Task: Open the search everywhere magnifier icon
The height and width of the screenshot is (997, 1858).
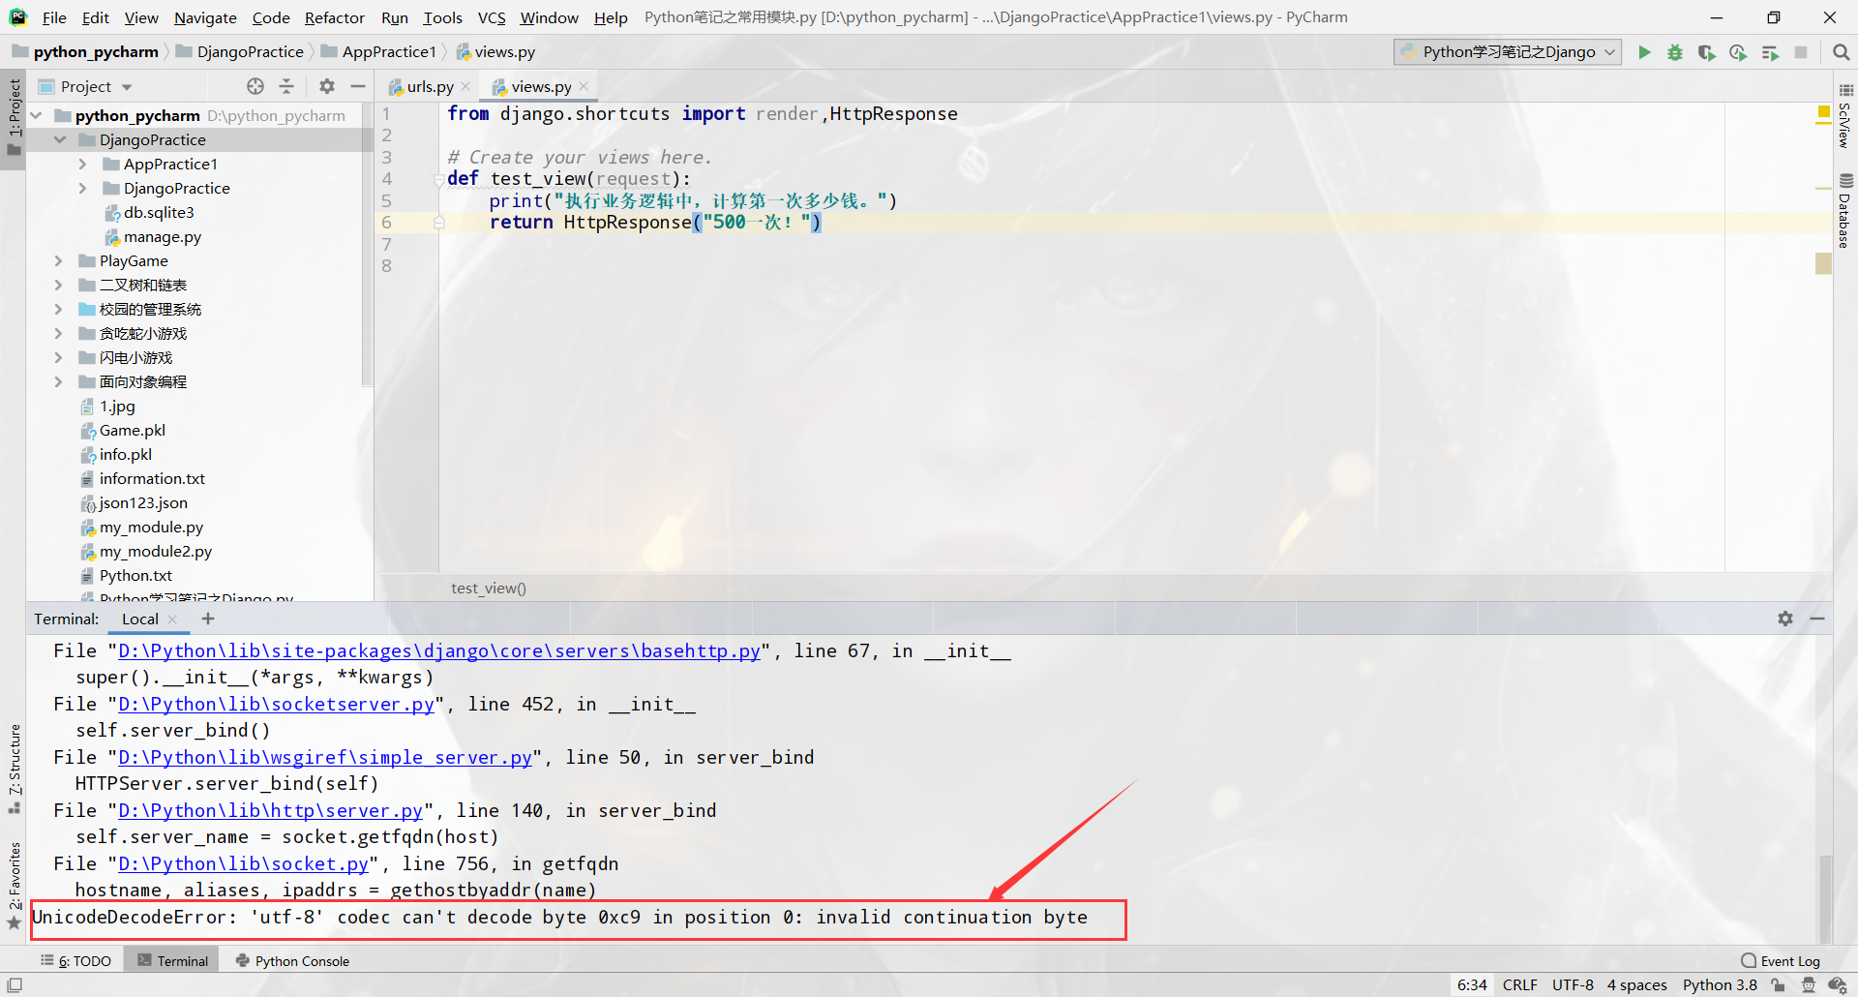Action: click(x=1842, y=51)
